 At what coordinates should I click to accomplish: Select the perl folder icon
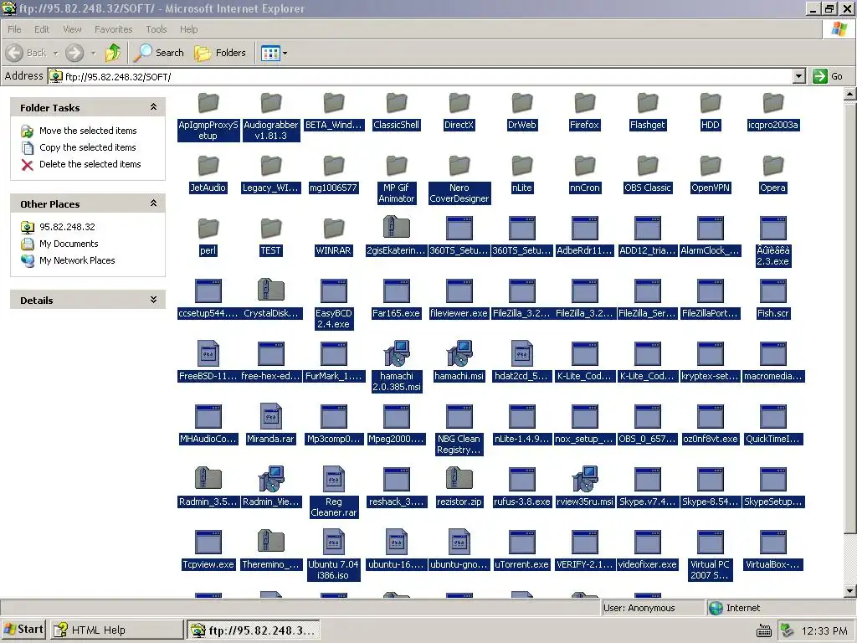[208, 228]
